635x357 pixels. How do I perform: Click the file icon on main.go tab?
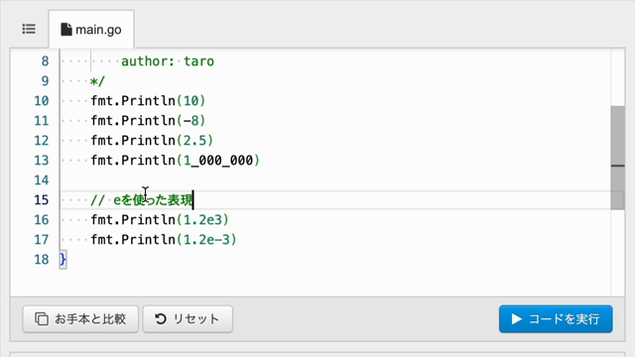(66, 30)
